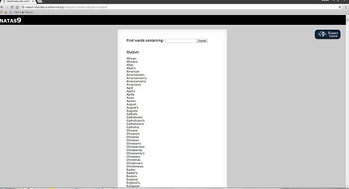Click the Search button
This screenshot has width=349, height=189.
coord(202,41)
